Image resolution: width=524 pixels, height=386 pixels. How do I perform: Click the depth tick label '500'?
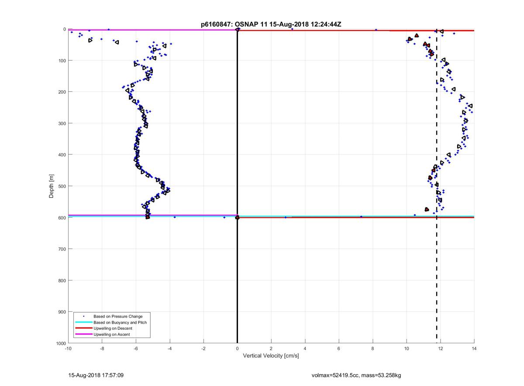pyautogui.click(x=62, y=186)
